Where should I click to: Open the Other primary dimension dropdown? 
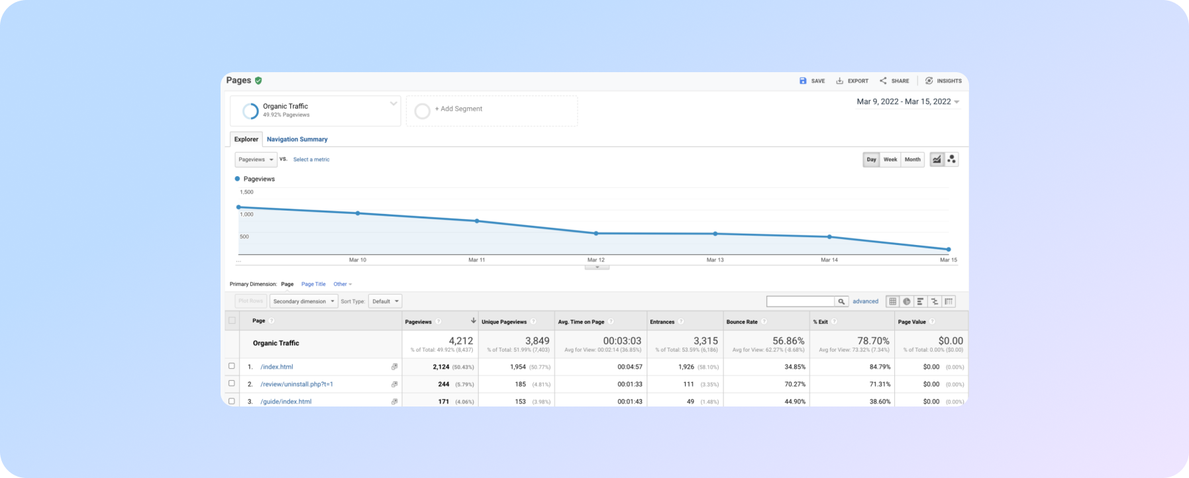click(342, 284)
